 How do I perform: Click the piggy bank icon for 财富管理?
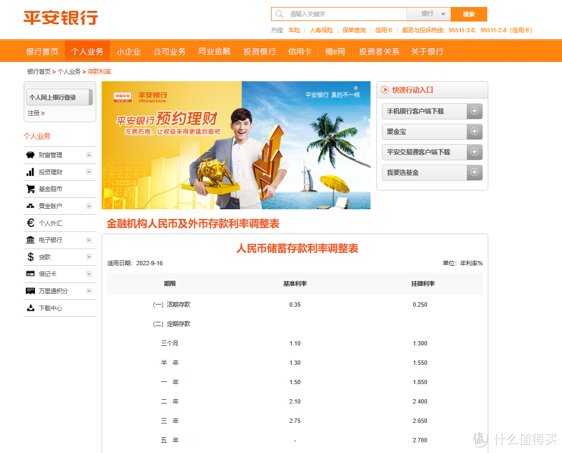pyautogui.click(x=31, y=155)
